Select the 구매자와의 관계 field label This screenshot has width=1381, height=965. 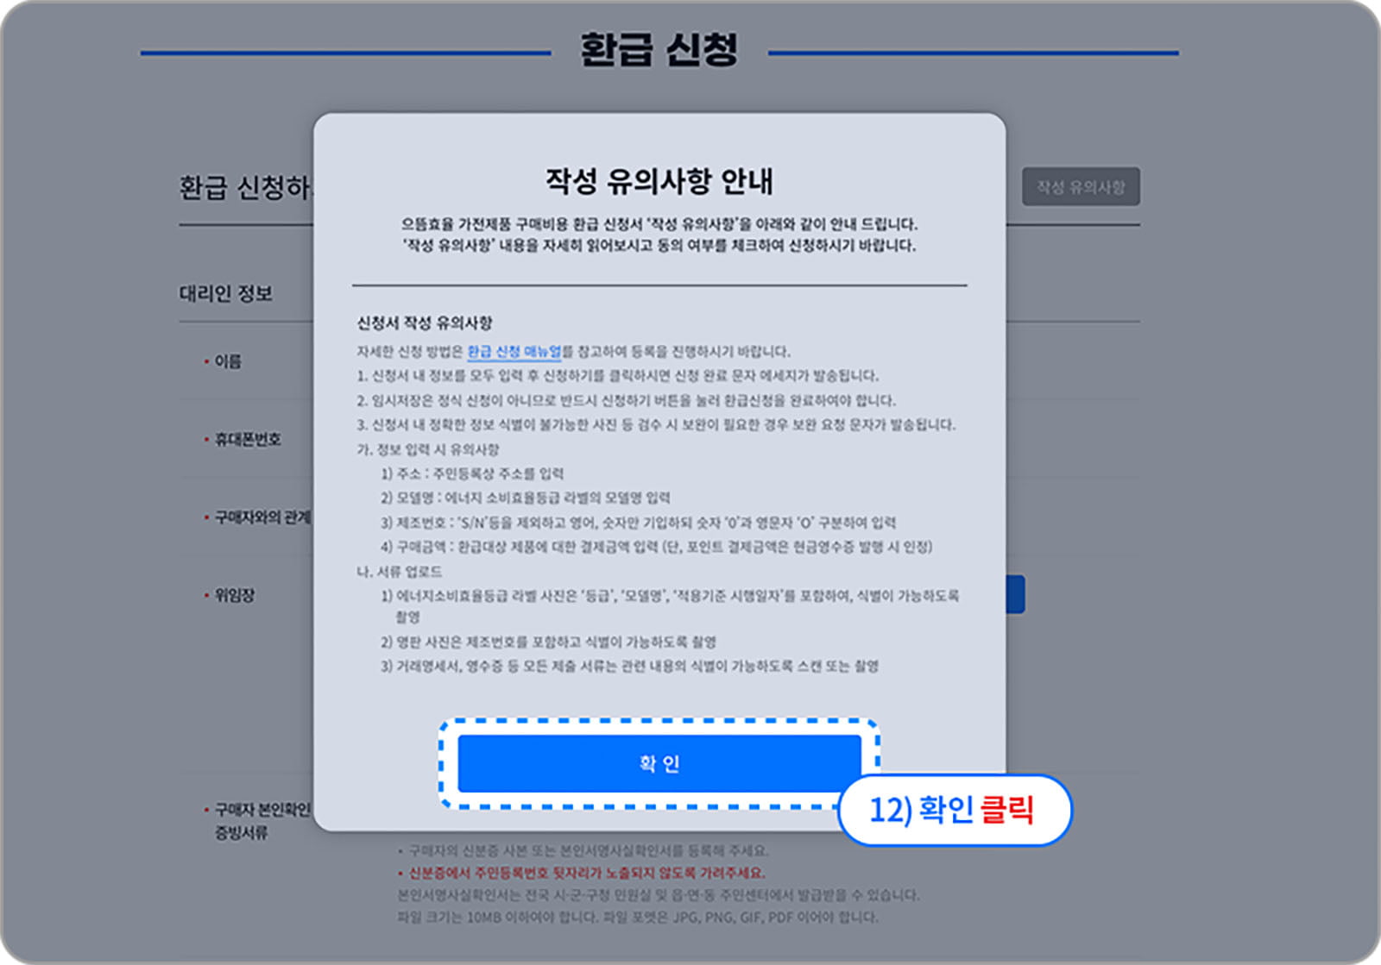click(261, 517)
